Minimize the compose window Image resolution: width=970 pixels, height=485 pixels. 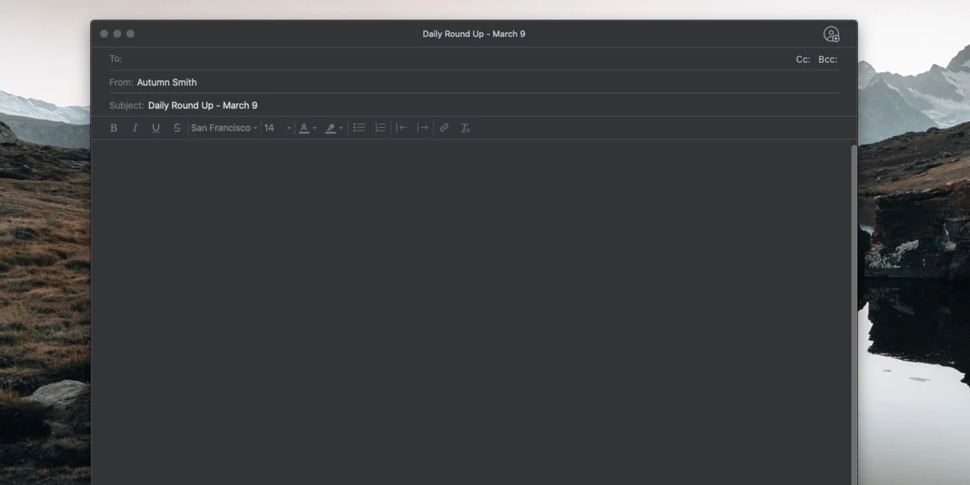point(117,34)
